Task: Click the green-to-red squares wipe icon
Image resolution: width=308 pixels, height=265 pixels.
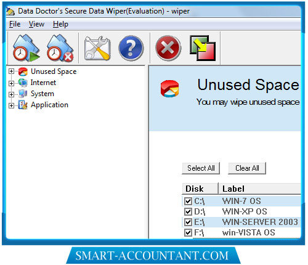Action: (x=203, y=48)
